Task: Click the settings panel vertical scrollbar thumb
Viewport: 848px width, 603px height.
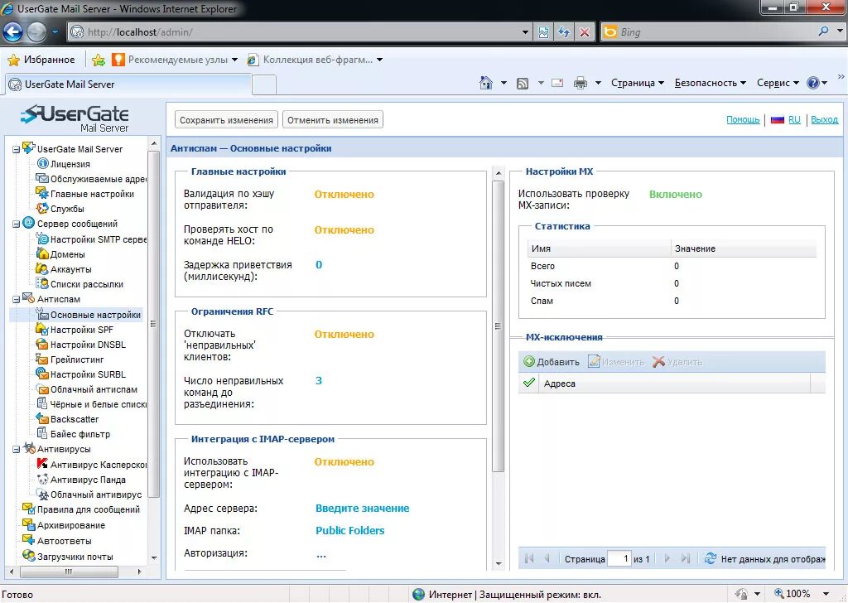Action: click(x=498, y=326)
